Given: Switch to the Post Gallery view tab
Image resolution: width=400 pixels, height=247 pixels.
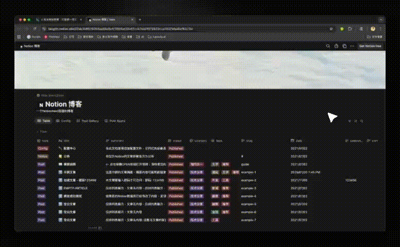Looking at the screenshot, I should (88, 121).
